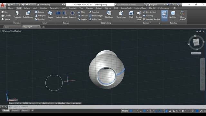The width and height of the screenshot is (206, 116).
Task: Apply the Union boolean tool
Action: (x=58, y=15)
